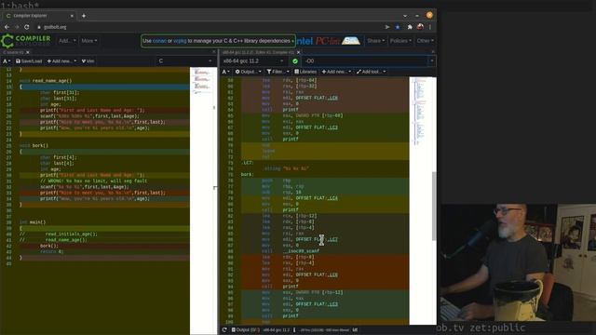Open the Output settings dropdown
The image size is (596, 335).
249,72
